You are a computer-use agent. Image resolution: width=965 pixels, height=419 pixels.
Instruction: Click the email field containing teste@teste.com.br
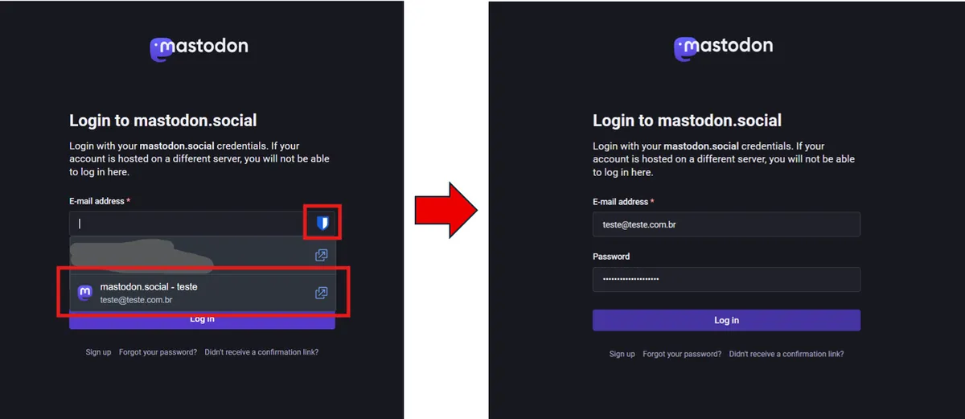tap(726, 224)
